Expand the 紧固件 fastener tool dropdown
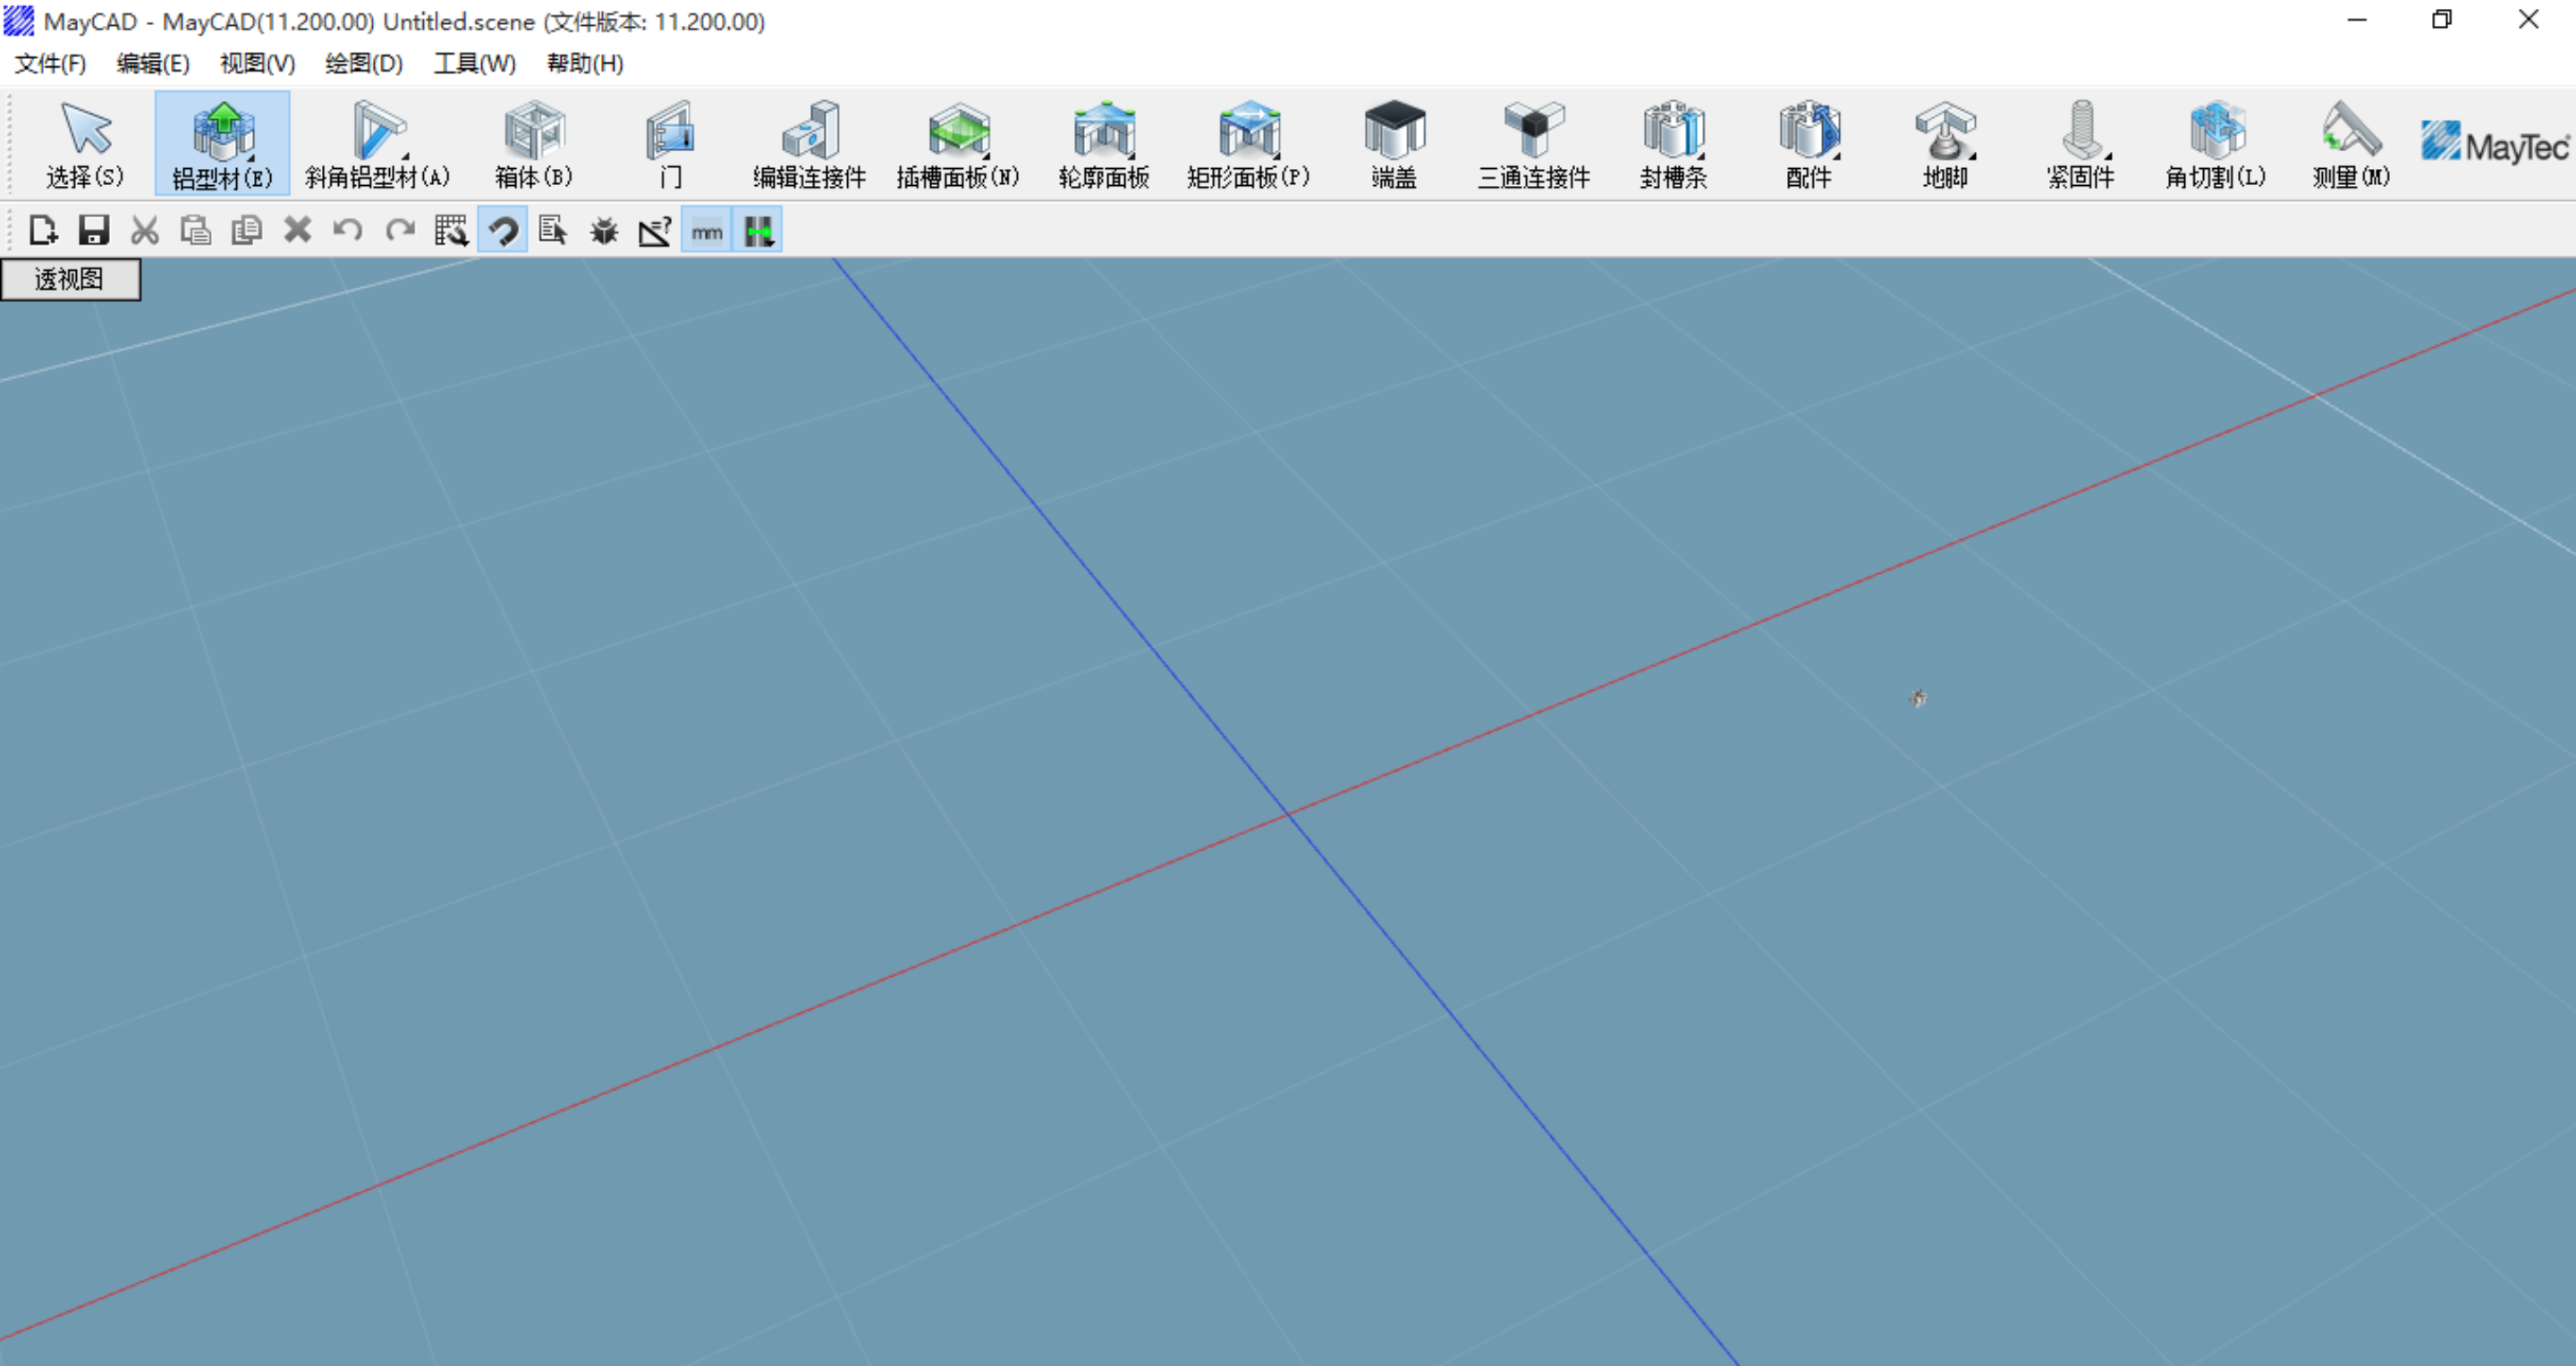This screenshot has width=2576, height=1366. 2108,156
